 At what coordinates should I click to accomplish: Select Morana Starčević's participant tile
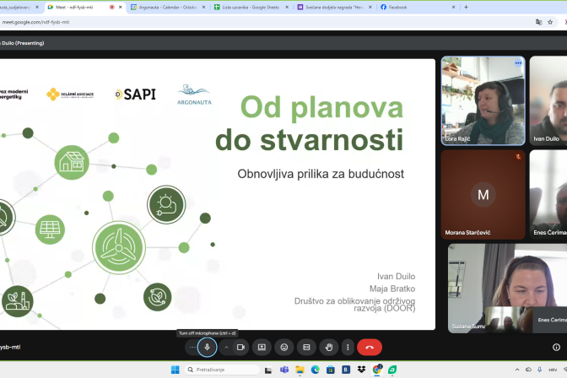pos(483,195)
